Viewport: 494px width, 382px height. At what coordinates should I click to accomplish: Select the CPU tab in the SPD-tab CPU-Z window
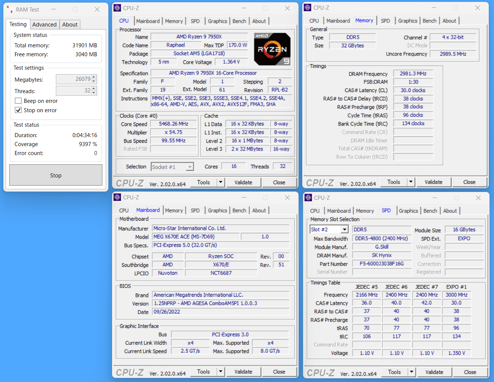tap(315, 211)
